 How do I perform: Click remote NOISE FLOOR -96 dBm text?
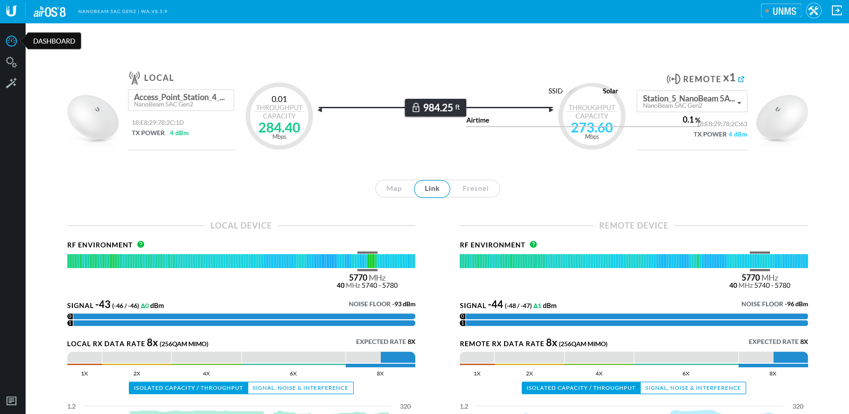pos(774,304)
